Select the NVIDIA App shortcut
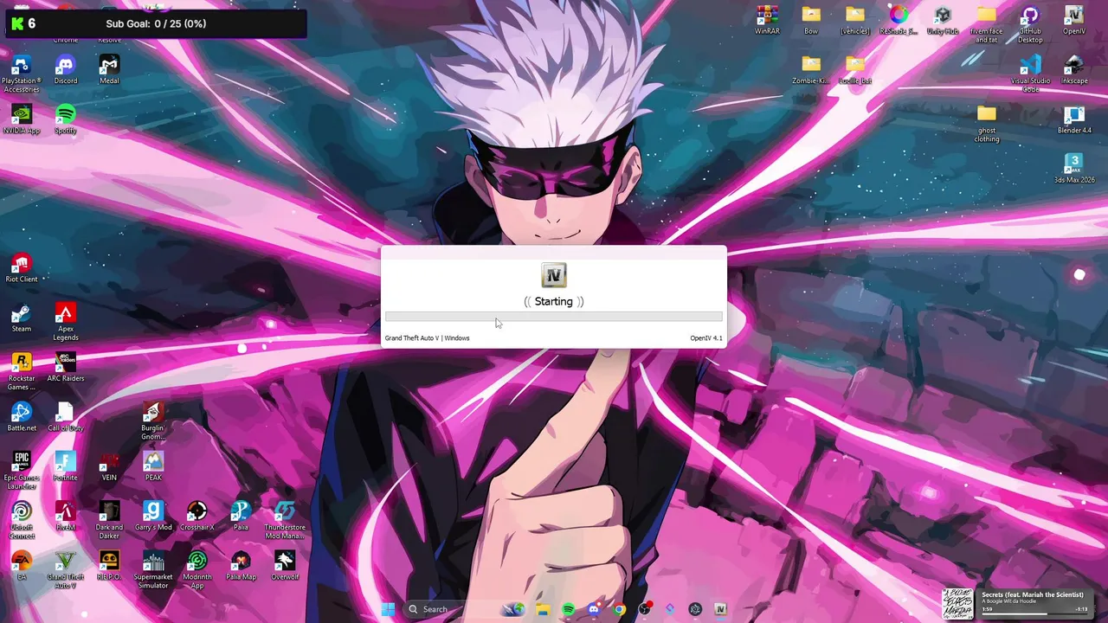This screenshot has height=623, width=1108. click(22, 120)
